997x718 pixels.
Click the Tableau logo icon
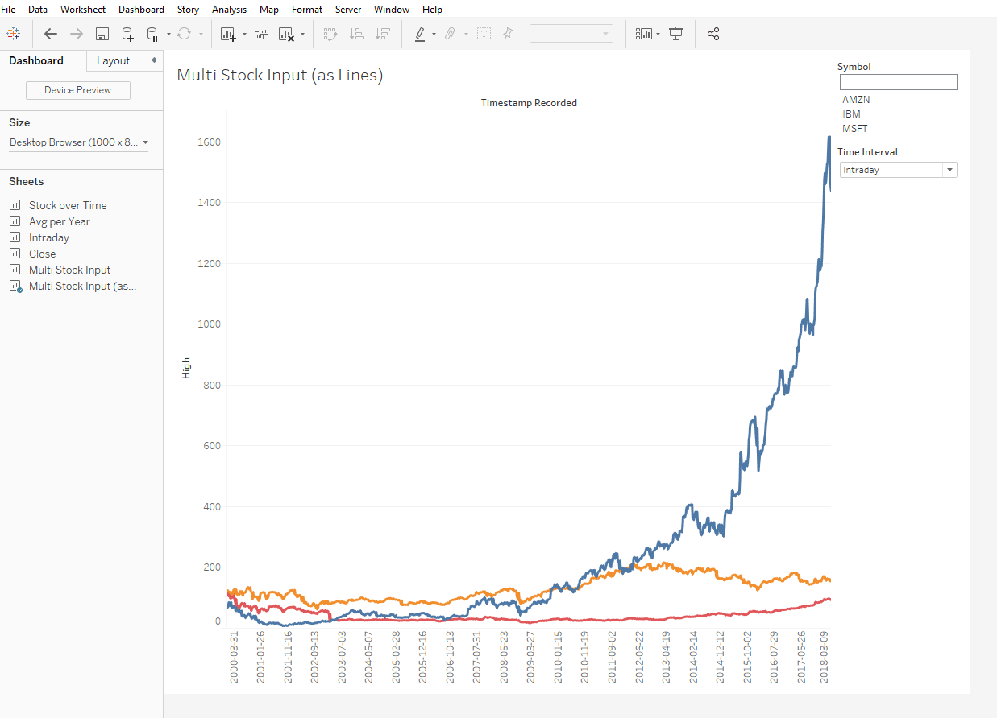click(13, 34)
